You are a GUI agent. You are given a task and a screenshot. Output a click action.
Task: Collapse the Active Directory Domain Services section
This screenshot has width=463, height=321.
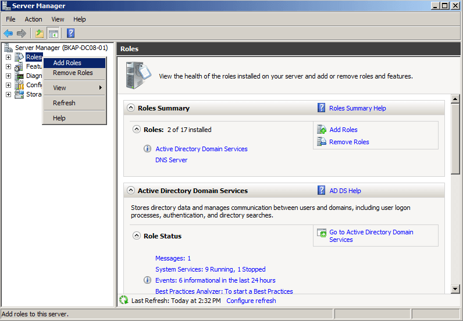coord(130,191)
